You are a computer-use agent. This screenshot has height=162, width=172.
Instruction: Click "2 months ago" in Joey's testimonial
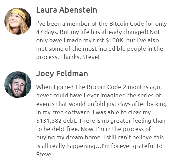(x=142, y=87)
